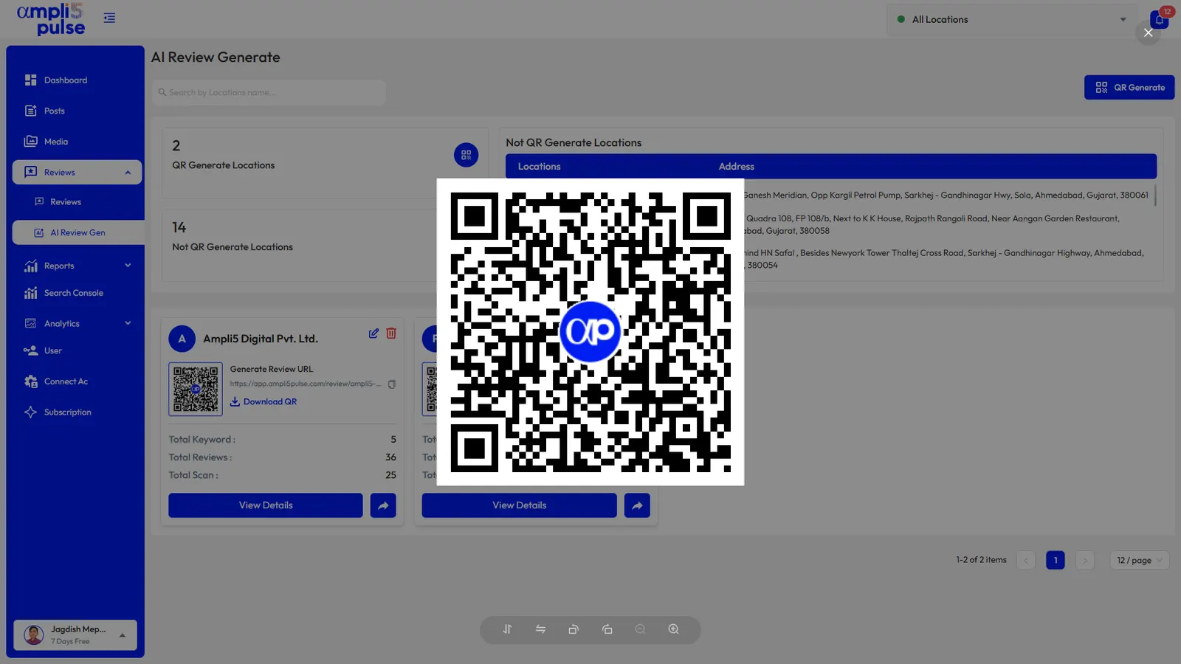
Task: Copy the Generate Review URL
Action: (392, 384)
